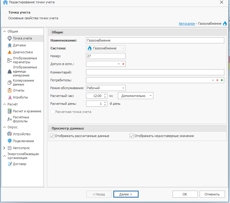Expand the Автоопрос tree node
The width and height of the screenshot is (230, 203).
pyautogui.click(x=4, y=148)
